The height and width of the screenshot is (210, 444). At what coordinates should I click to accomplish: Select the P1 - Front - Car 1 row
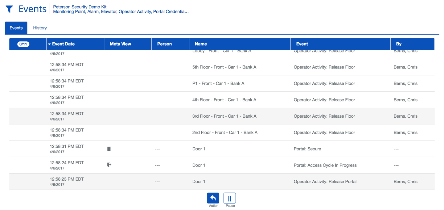pos(222,83)
